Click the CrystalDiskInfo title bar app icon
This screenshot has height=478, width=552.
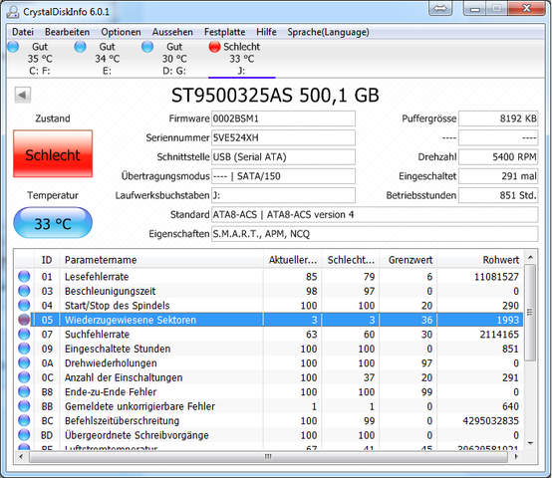[13, 12]
